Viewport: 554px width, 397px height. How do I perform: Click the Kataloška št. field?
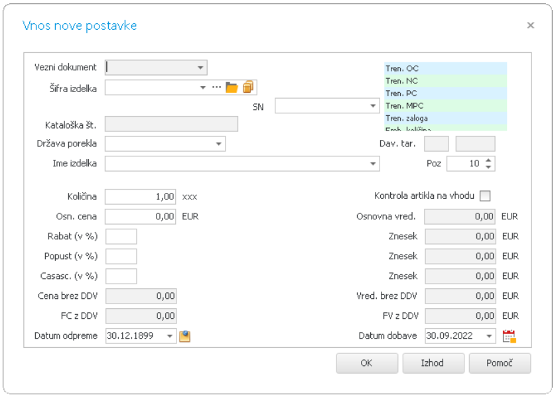171,124
